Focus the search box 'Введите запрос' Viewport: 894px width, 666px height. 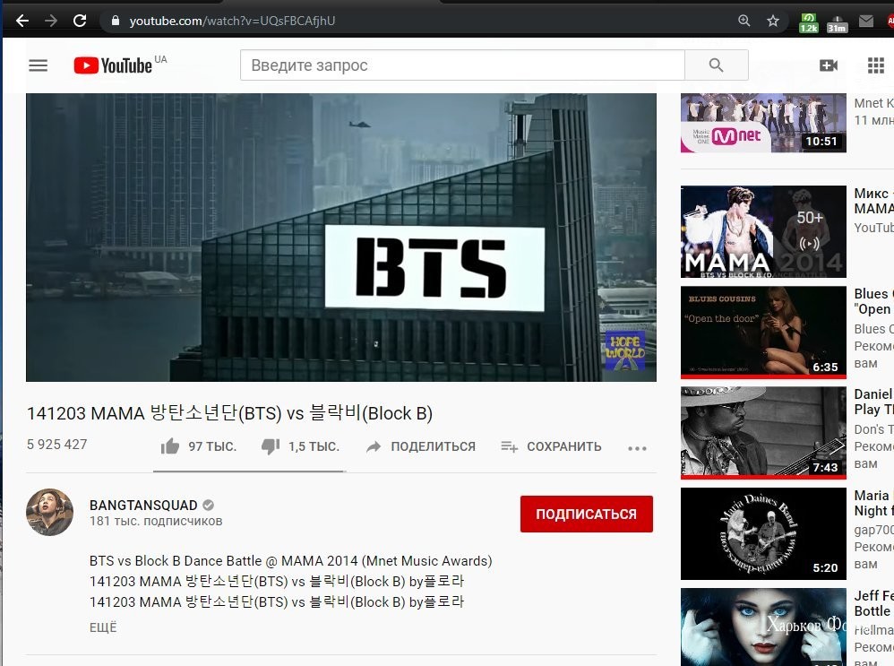tap(462, 65)
